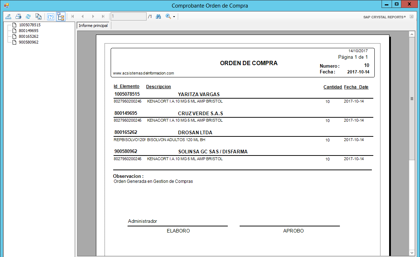Viewport: 420px width, 257px height.
Task: Select the Informe principal tab
Action: (x=93, y=26)
